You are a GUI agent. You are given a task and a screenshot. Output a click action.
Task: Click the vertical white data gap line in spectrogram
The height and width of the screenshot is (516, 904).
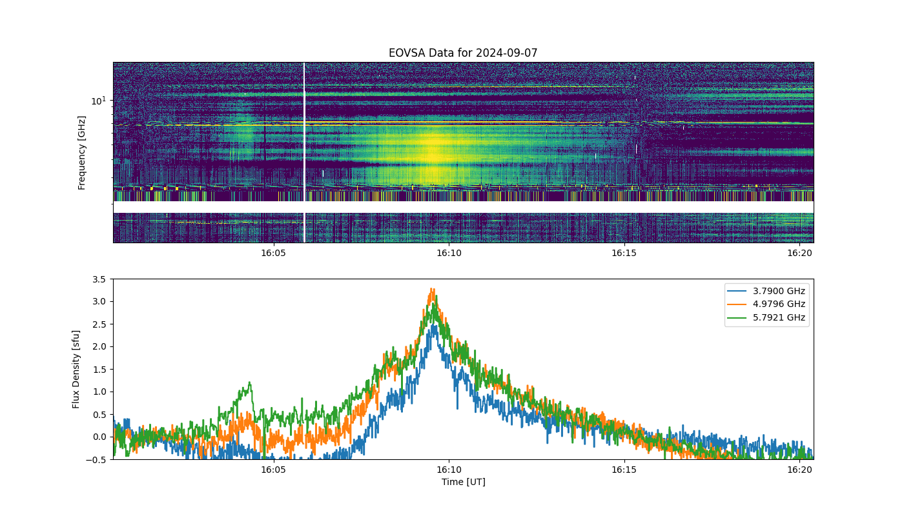point(304,152)
